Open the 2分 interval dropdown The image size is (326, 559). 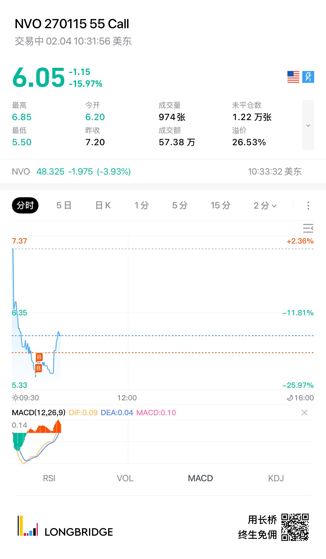point(265,206)
